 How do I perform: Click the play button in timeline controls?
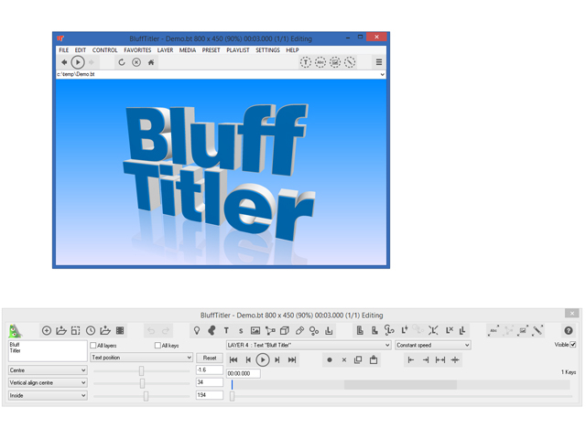263,359
